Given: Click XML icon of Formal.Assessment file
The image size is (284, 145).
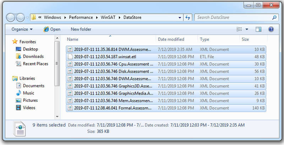Looking at the screenshot, I should point(70,108).
